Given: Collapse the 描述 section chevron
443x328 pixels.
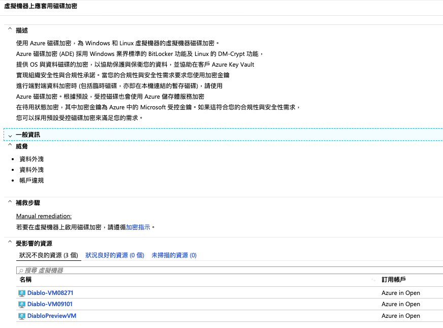Looking at the screenshot, I should 10,28.
